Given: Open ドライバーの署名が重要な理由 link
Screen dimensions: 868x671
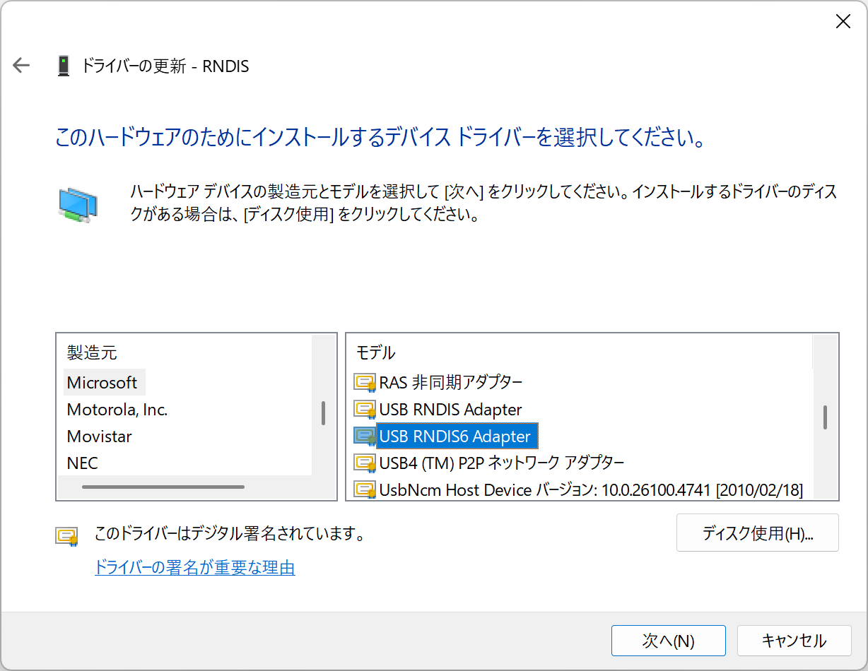Looking at the screenshot, I should coord(195,567).
